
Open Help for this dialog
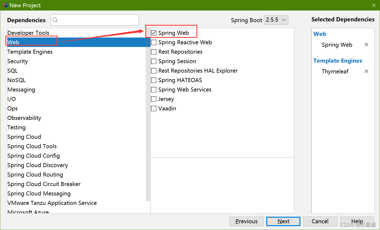[357, 221]
